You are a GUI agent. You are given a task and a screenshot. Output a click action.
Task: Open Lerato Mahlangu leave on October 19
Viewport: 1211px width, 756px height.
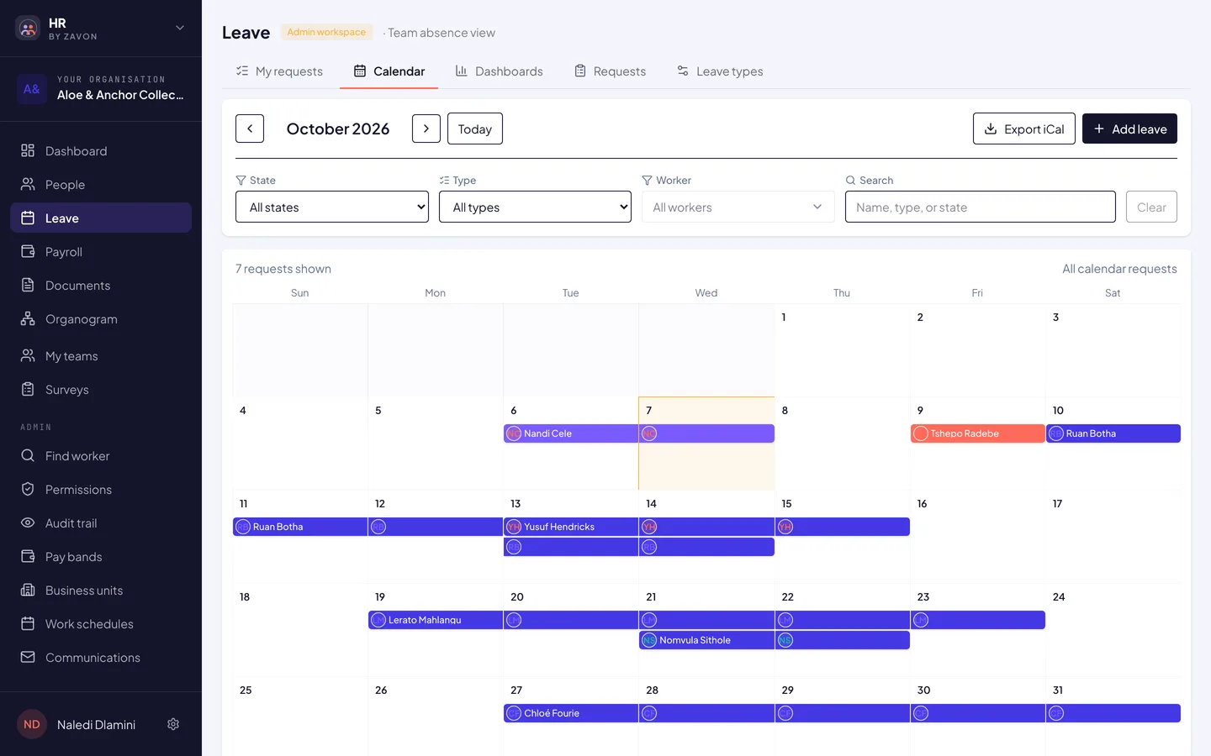click(436, 620)
